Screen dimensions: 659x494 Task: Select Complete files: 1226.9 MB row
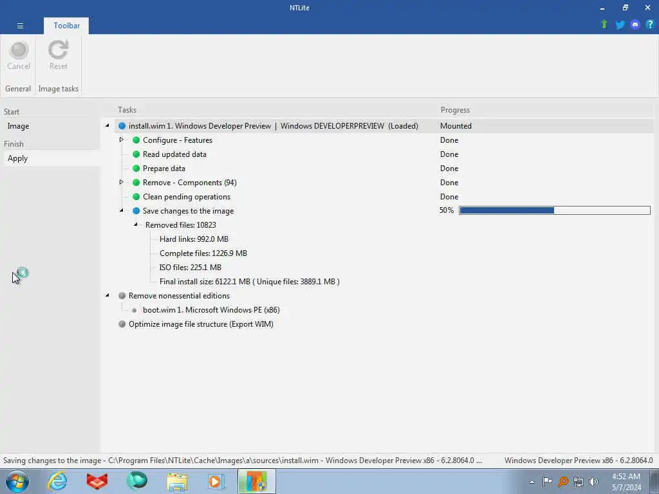pos(203,253)
